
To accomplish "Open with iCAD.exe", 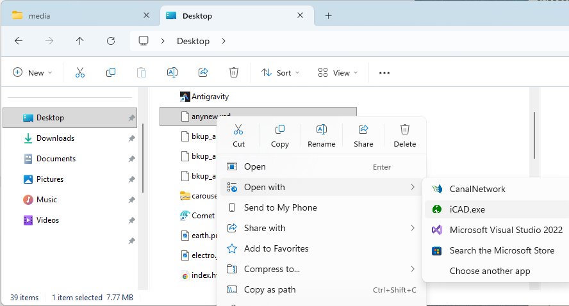I will [x=468, y=209].
